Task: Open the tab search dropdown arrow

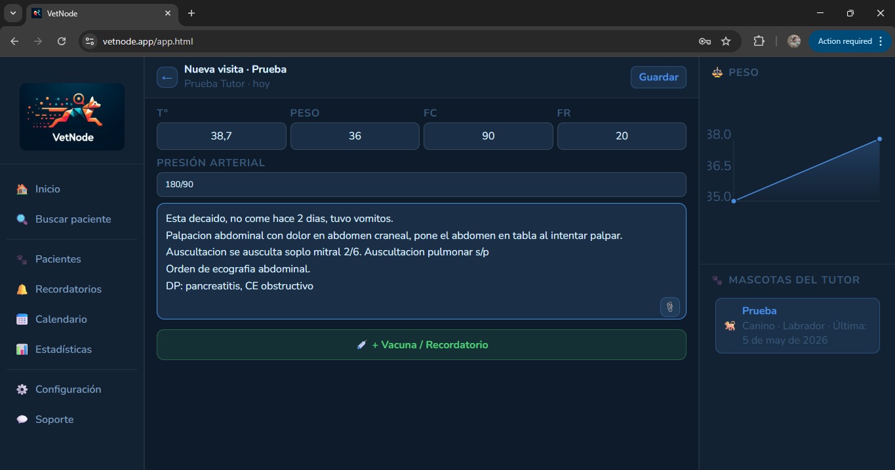Action: [x=12, y=13]
